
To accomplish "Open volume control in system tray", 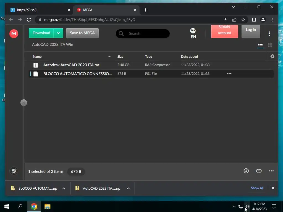I will coord(247,206).
